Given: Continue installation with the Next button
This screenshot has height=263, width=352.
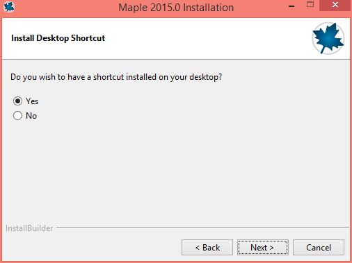Looking at the screenshot, I should pos(263,248).
